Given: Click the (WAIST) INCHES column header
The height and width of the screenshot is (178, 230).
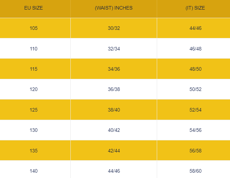Looking at the screenshot, I should [114, 8].
